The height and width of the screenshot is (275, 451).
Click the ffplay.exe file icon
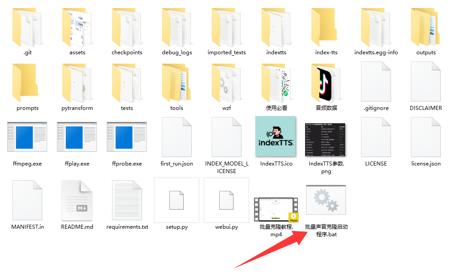(77, 140)
